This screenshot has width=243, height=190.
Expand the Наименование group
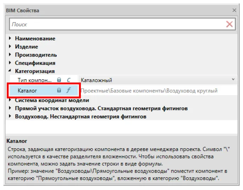point(10,38)
